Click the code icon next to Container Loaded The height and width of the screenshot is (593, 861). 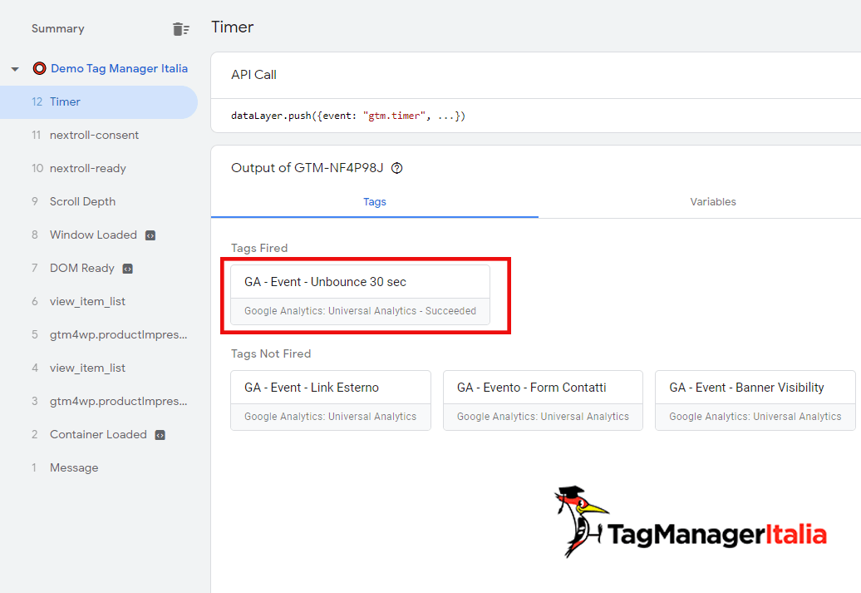pyautogui.click(x=160, y=435)
